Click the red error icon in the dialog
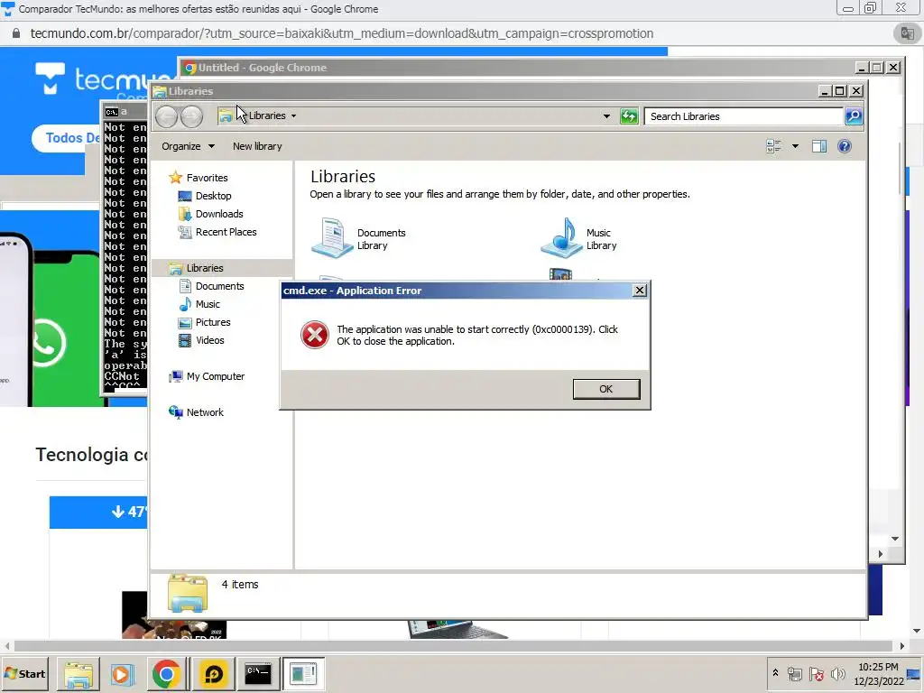The width and height of the screenshot is (924, 693). 315,335
